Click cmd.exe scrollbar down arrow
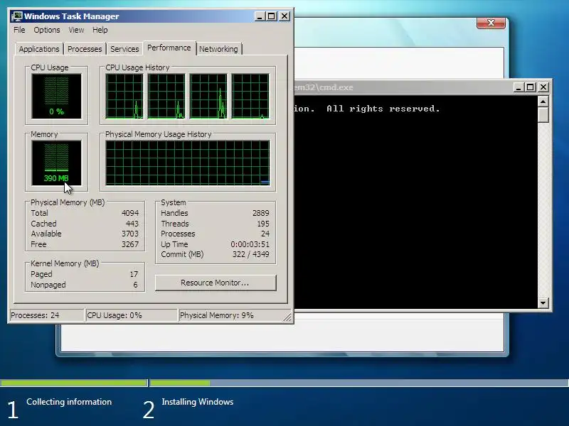The width and height of the screenshot is (569, 426). click(x=543, y=303)
